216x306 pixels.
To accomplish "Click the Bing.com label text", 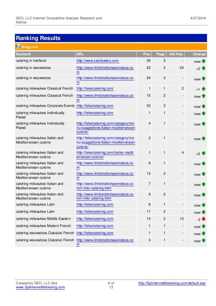I will click(30, 47).
